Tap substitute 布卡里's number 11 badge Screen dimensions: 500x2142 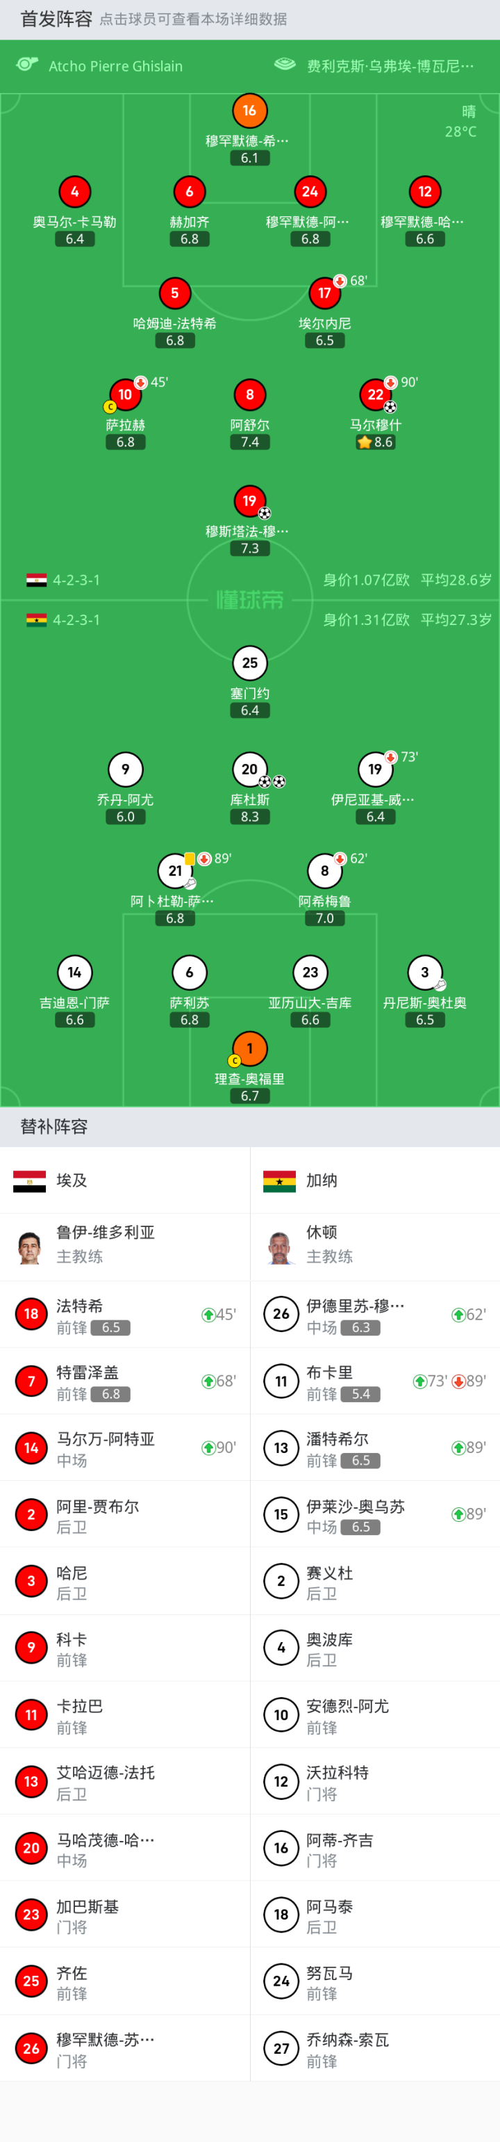(x=281, y=1381)
